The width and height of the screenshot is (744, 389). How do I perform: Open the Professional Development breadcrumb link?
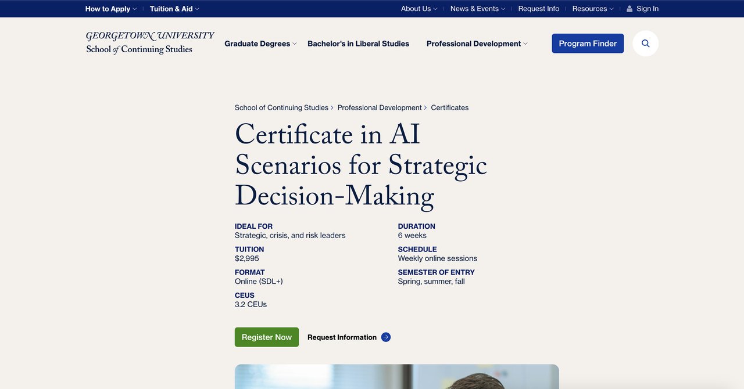(380, 108)
